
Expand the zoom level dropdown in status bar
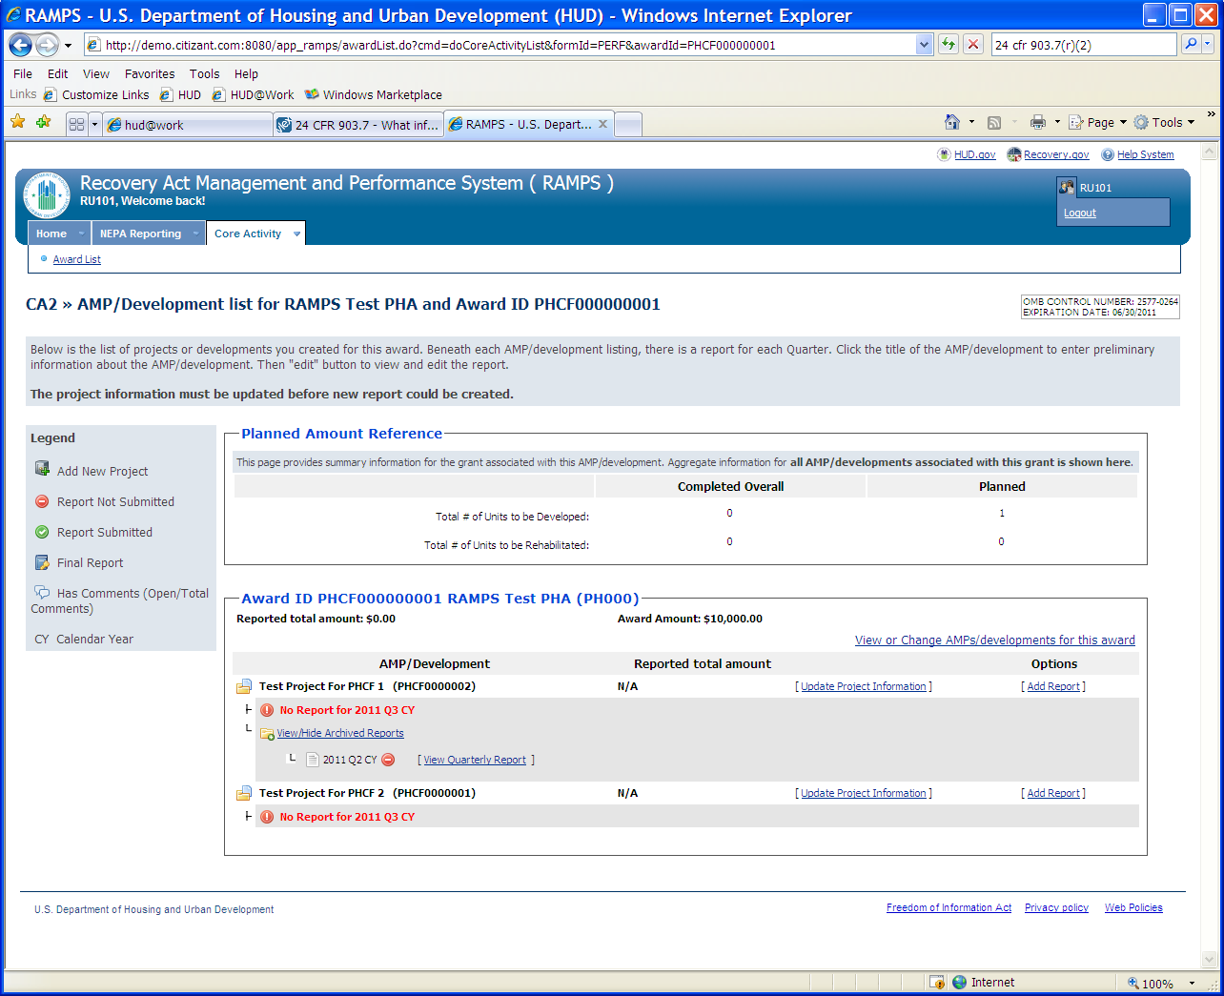tap(1192, 984)
